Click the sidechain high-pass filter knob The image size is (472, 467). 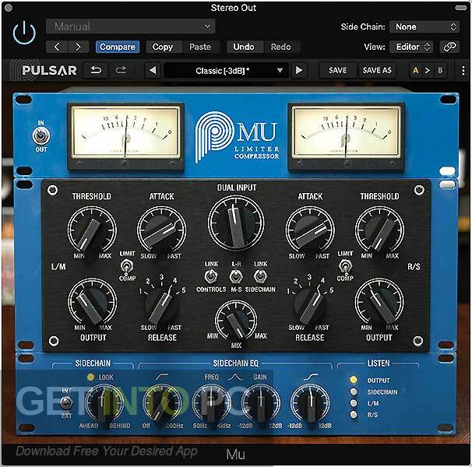click(163, 403)
